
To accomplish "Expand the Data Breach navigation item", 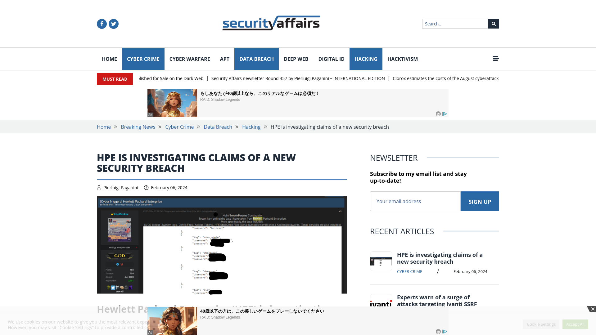I will click(x=256, y=59).
